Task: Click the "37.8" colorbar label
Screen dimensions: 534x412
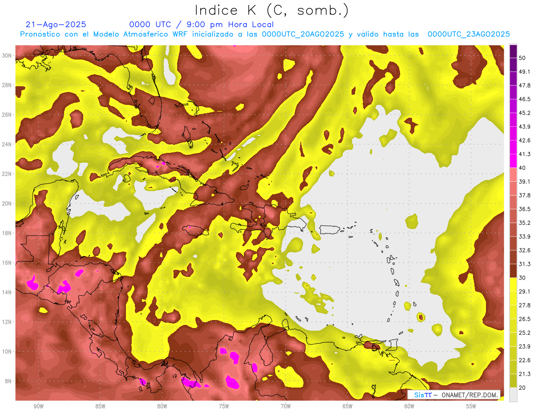Action: [525, 195]
